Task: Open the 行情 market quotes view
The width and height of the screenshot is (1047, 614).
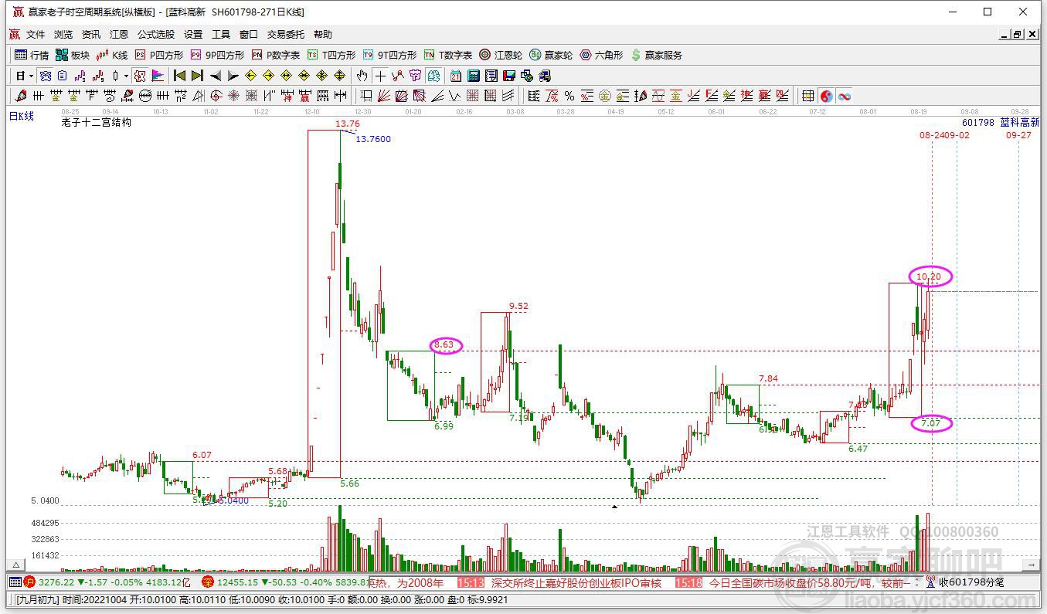Action: pos(32,55)
